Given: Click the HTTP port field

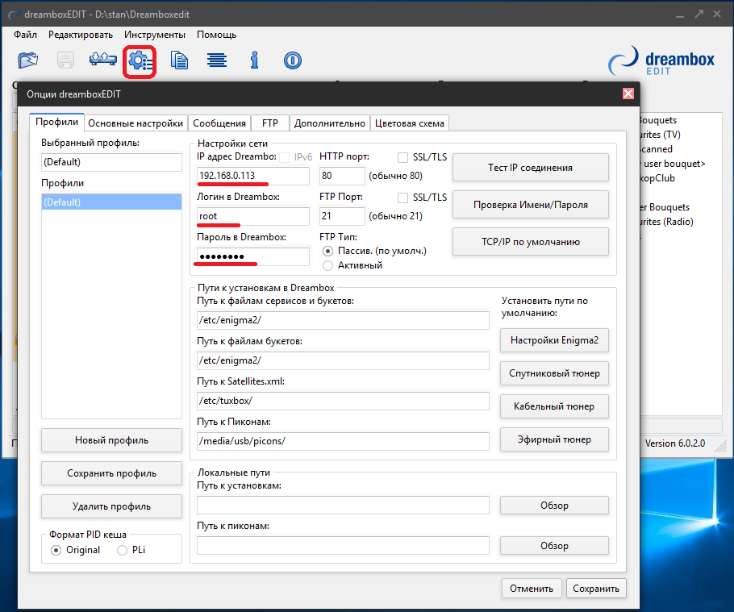Looking at the screenshot, I should coord(342,176).
